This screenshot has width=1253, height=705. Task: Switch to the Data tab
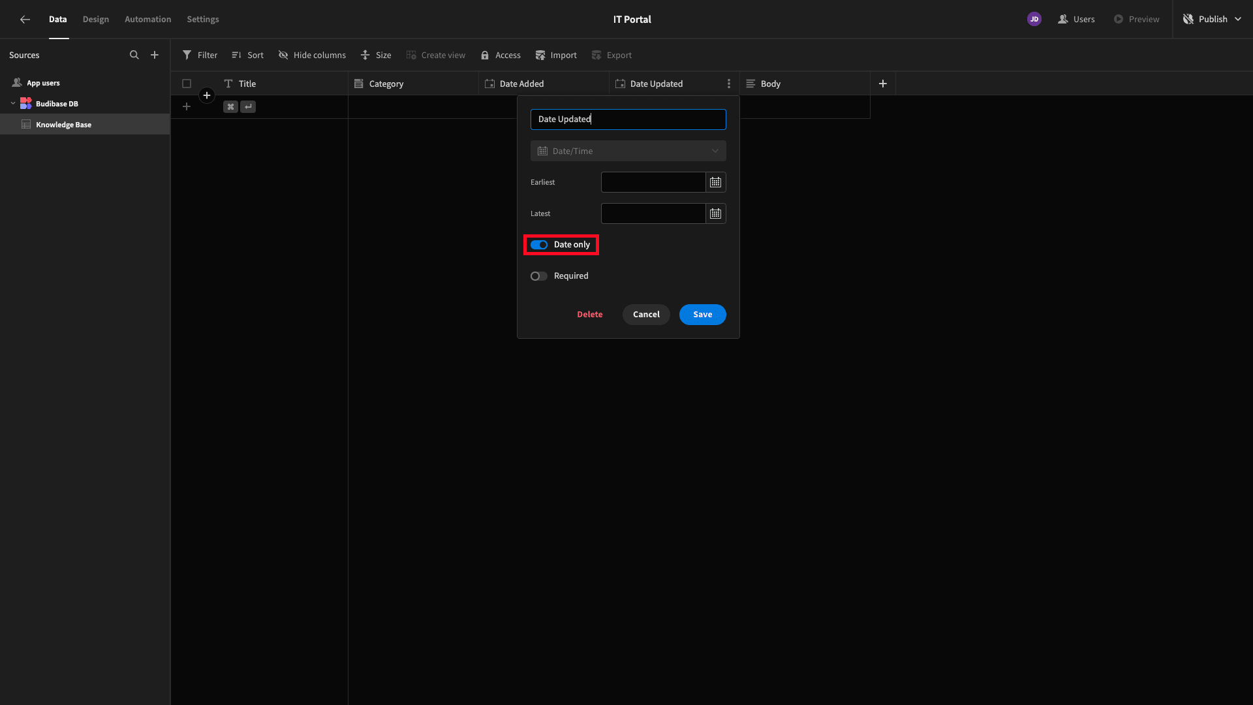click(58, 19)
